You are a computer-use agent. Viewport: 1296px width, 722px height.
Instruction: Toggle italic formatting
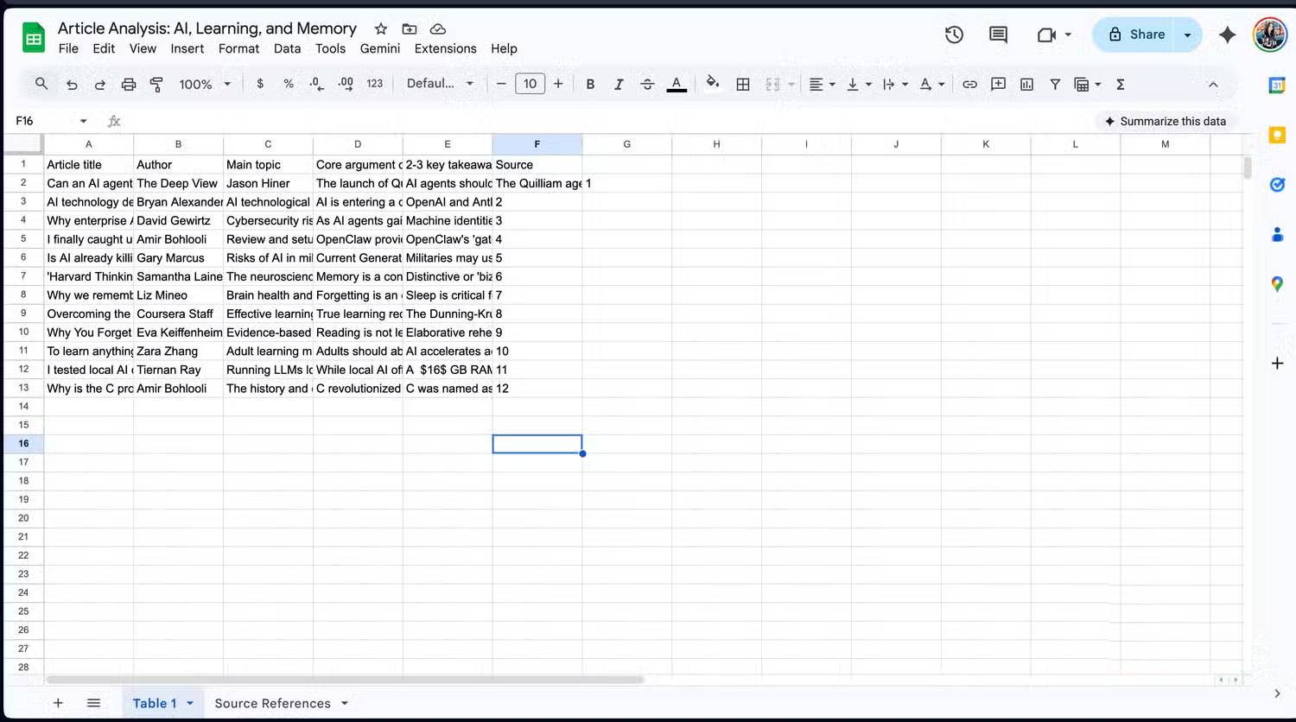[619, 84]
